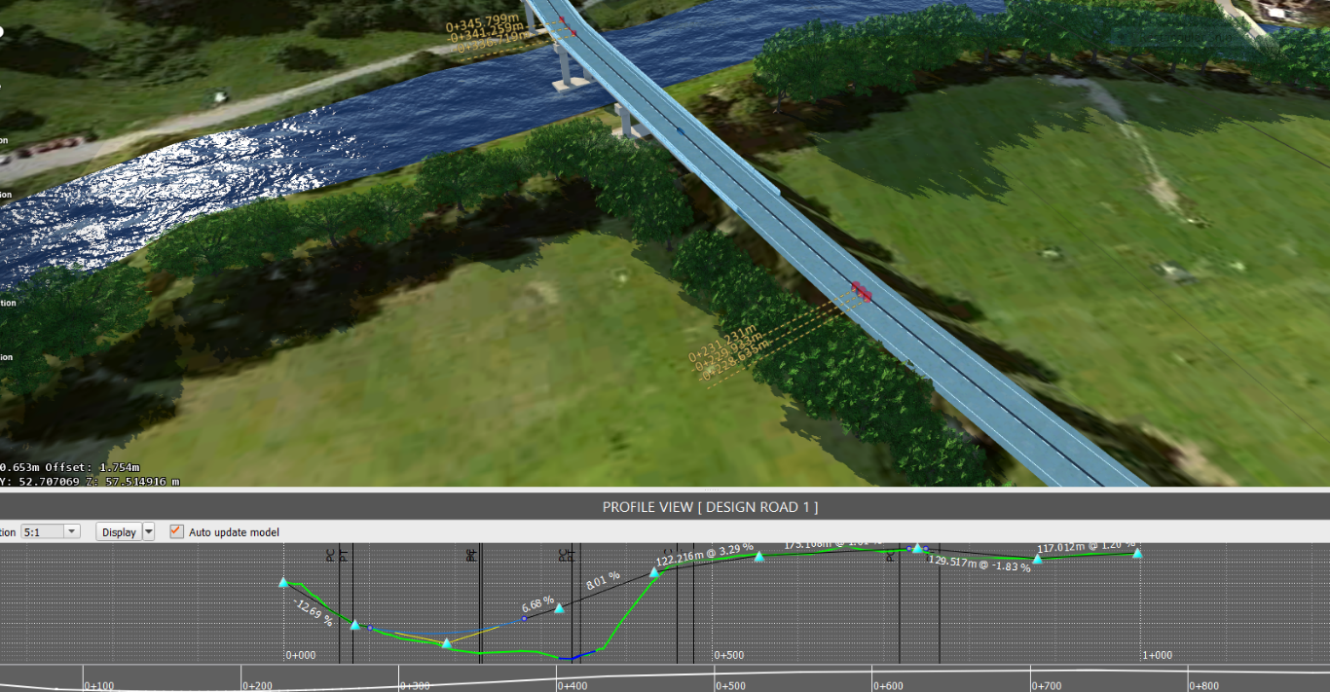Click the 129.517m @ -1.83 % label
The image size is (1330, 692).
[x=979, y=564]
